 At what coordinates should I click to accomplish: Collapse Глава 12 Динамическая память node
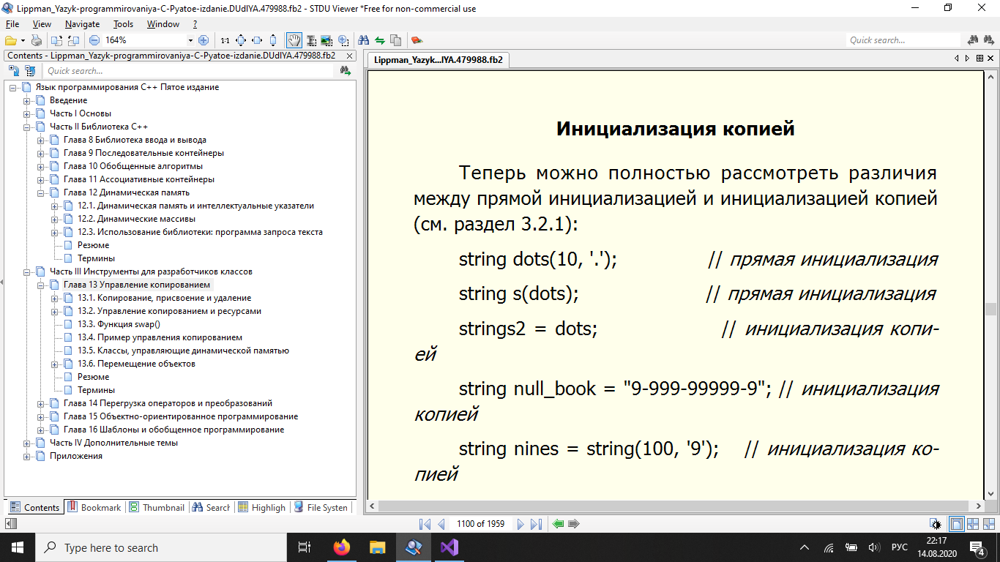[x=41, y=192]
